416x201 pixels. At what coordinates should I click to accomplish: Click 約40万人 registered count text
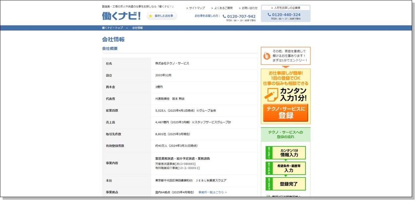[x=177, y=146]
